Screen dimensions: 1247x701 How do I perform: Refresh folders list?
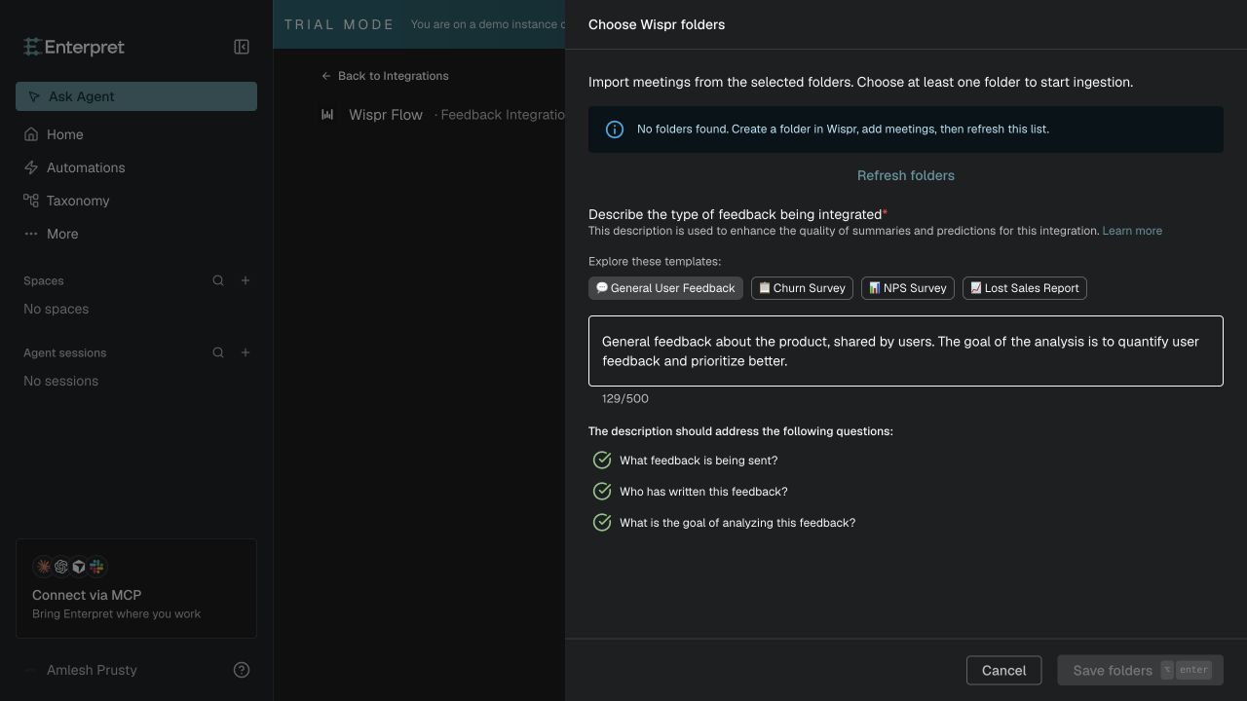coord(906,175)
